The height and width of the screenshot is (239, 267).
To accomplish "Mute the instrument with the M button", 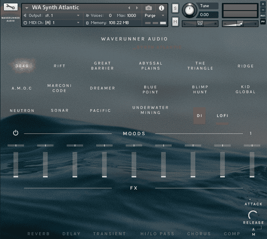I will click(x=175, y=22).
